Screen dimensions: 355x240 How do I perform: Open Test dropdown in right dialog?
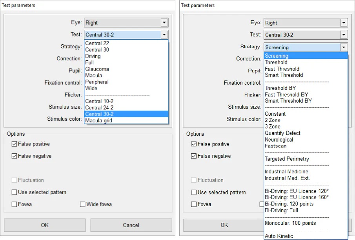(x=306, y=35)
